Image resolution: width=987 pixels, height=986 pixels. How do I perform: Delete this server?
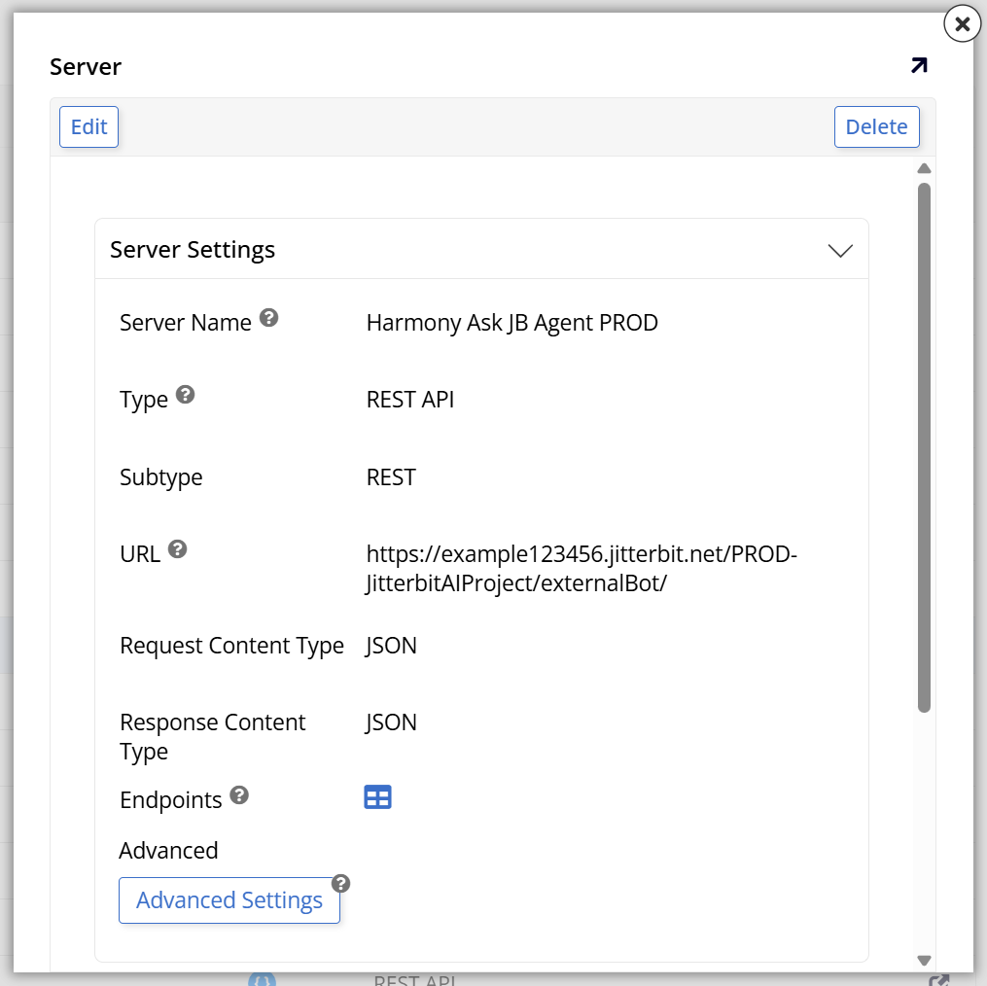[876, 127]
